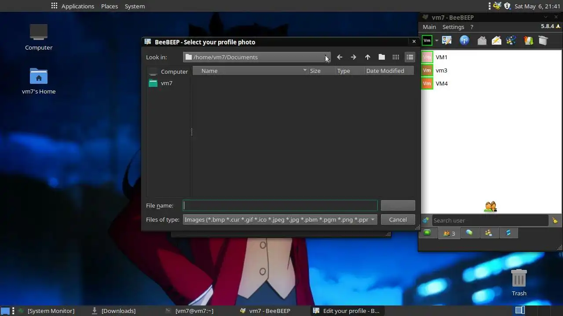Open the edit profile icon in BeeBEEP toolbar
This screenshot has height=316, width=563.
[x=447, y=40]
